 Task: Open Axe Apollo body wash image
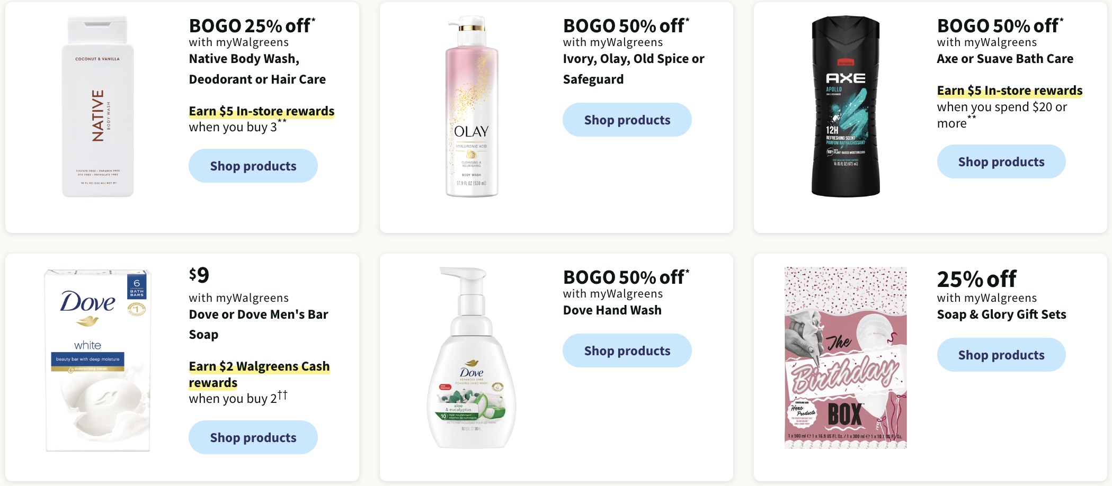coord(846,106)
